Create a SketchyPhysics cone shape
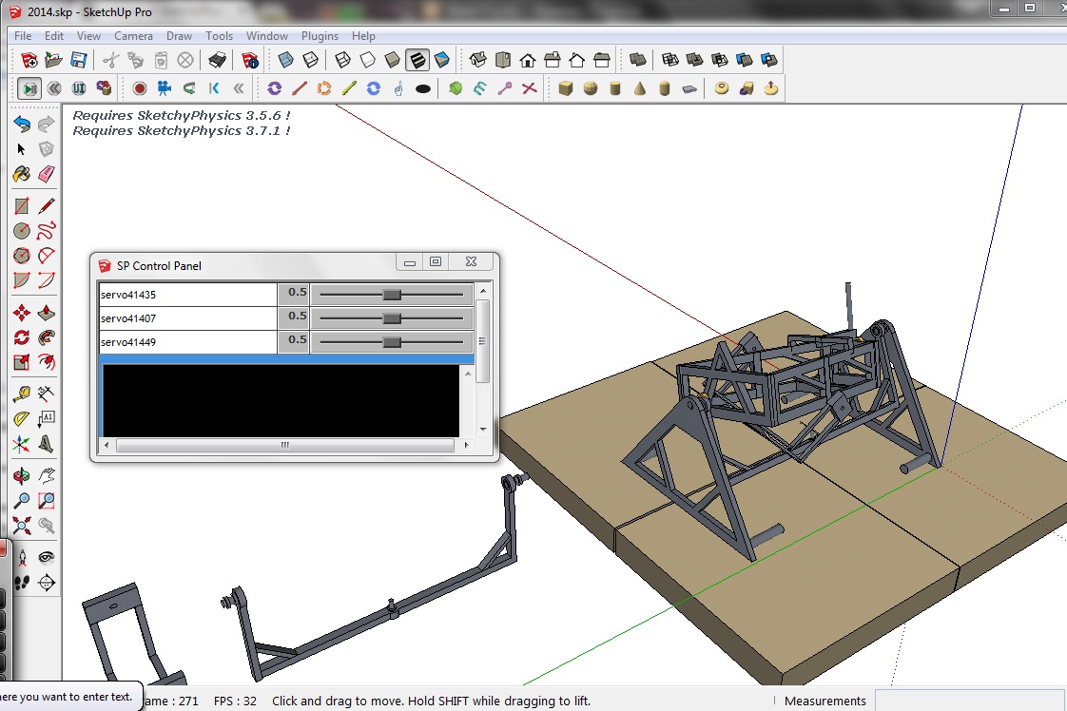Screen dimensions: 1067x711 pyautogui.click(x=640, y=88)
